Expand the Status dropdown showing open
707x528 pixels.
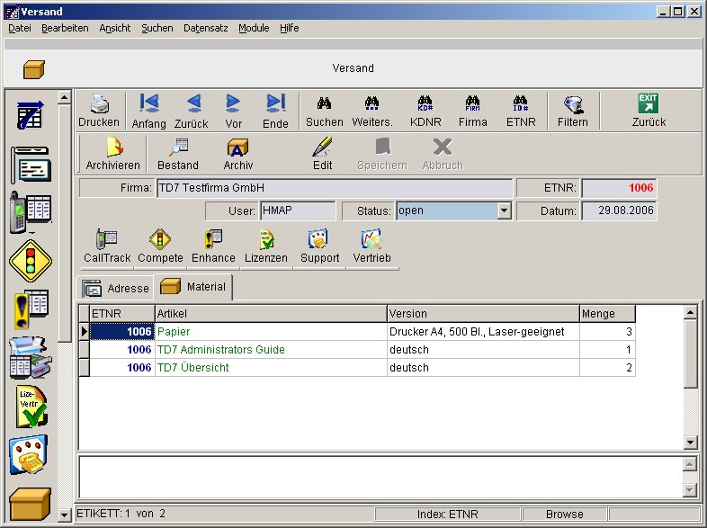(x=504, y=211)
